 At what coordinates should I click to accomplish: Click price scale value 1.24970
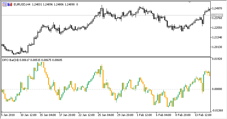tap(217, 8)
